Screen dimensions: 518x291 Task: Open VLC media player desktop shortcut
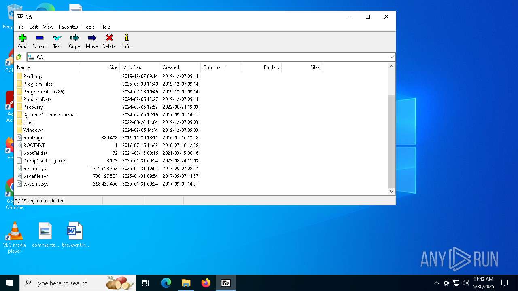click(15, 238)
